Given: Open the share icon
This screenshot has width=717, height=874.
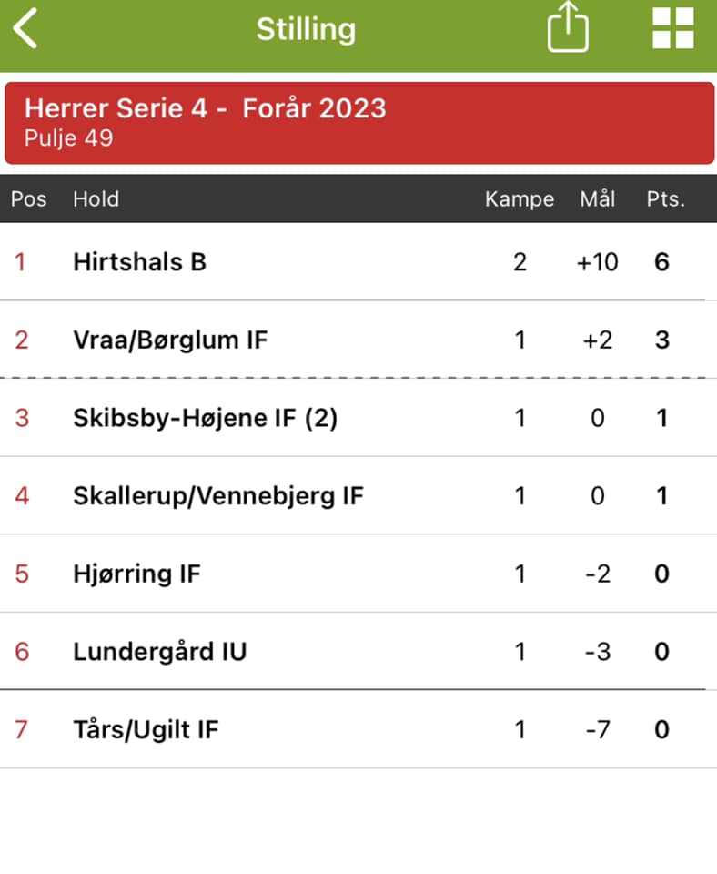Looking at the screenshot, I should [x=568, y=29].
